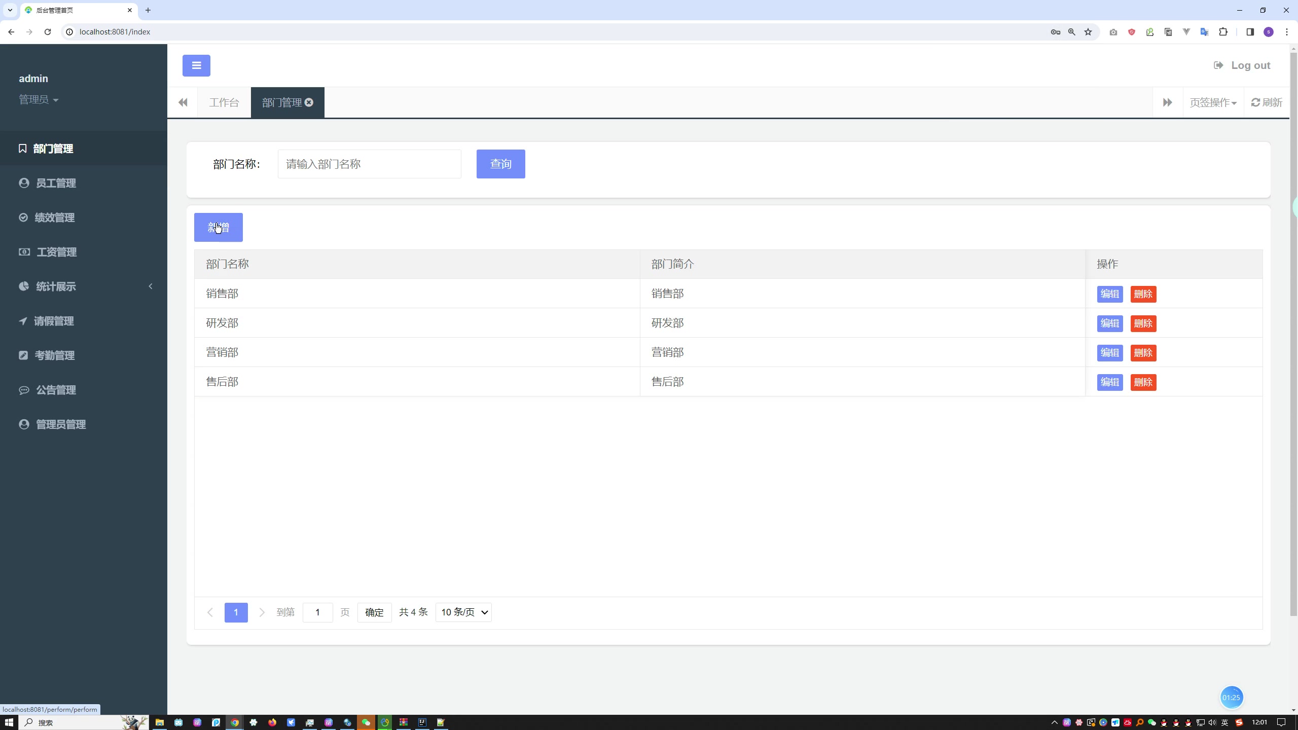Go back in the browser
Screen dimensions: 1298x730
[11, 32]
